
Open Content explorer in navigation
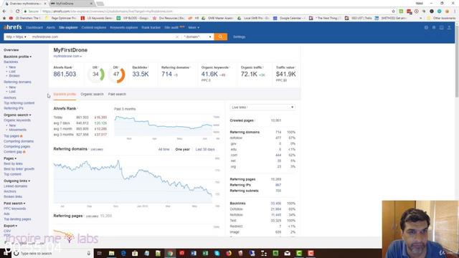94,27
